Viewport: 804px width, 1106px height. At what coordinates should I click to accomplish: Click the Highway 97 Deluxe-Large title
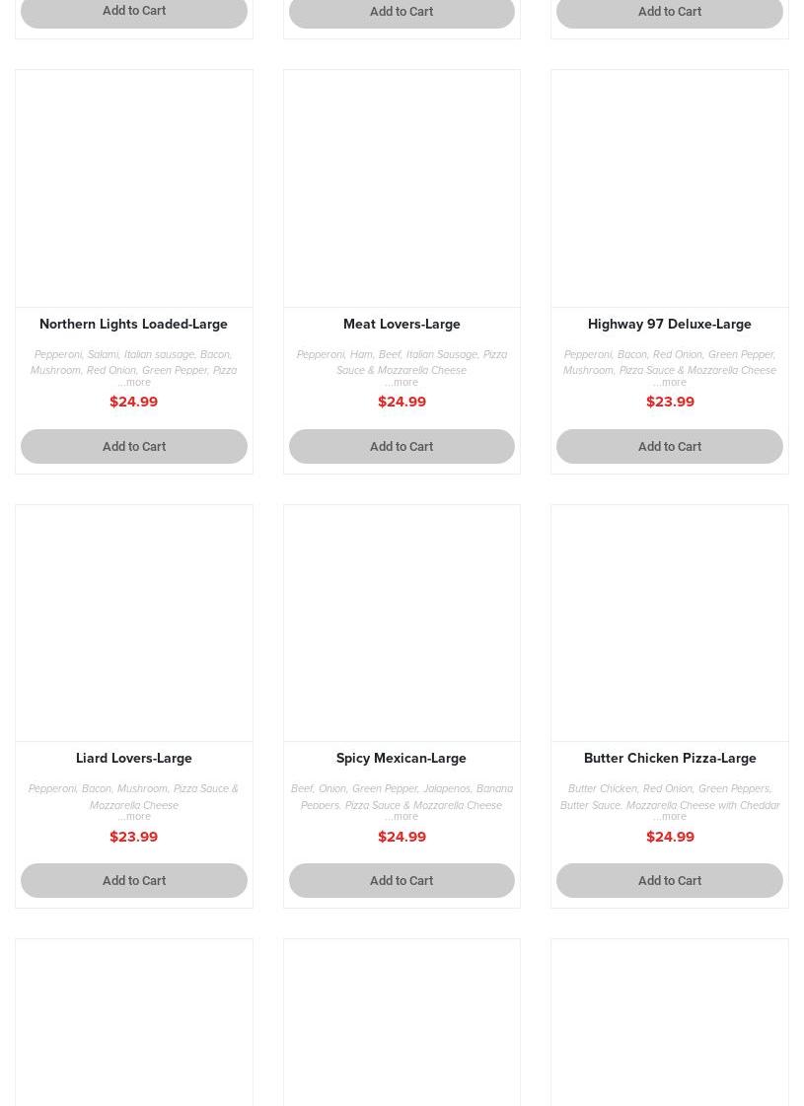pos(669,324)
